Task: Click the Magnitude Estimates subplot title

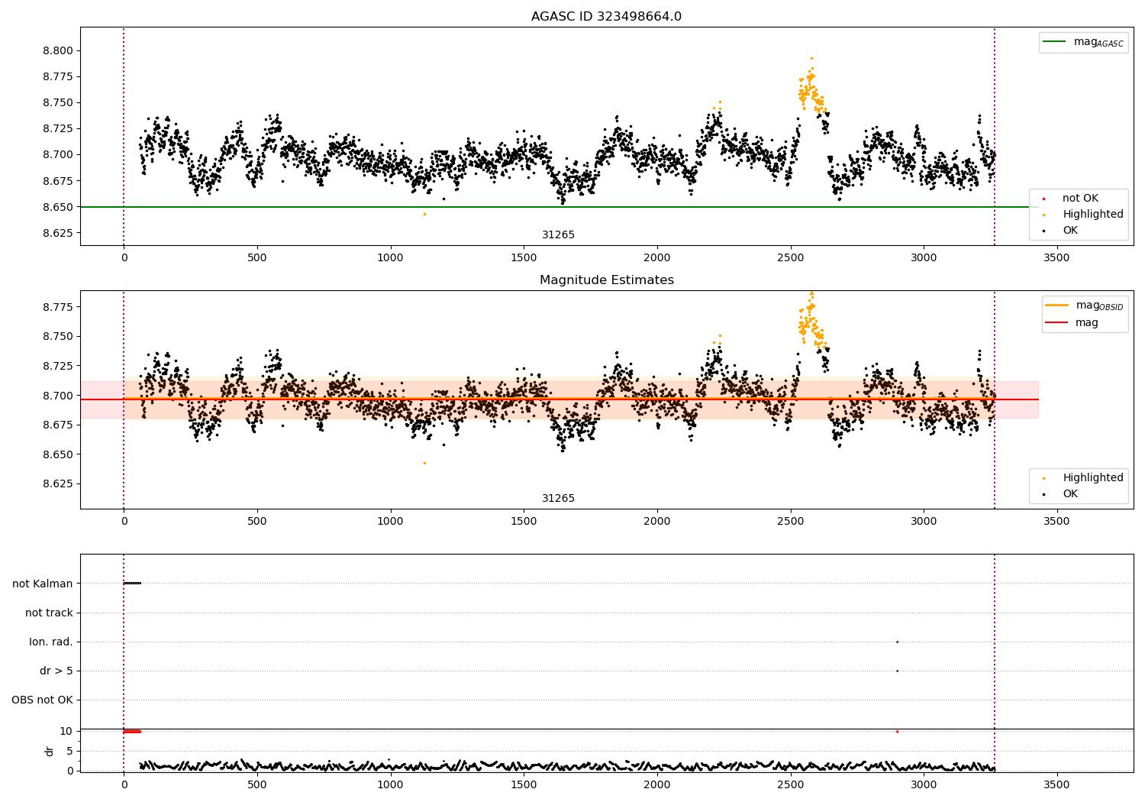Action: [606, 280]
